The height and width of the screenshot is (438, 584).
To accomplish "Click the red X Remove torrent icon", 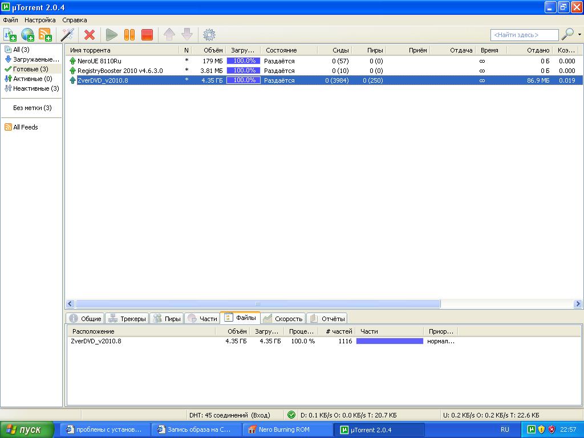I will pos(90,35).
